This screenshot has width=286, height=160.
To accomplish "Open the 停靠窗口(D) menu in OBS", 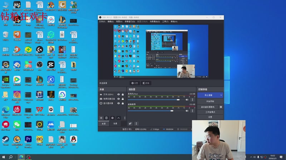I will [x=130, y=22].
